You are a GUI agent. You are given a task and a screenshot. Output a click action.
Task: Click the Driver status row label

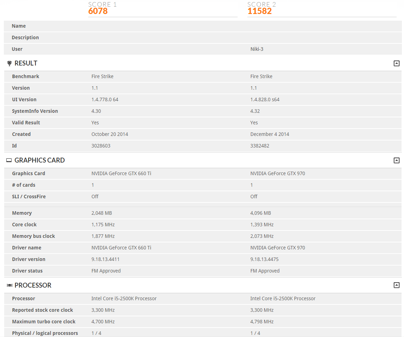click(x=27, y=271)
